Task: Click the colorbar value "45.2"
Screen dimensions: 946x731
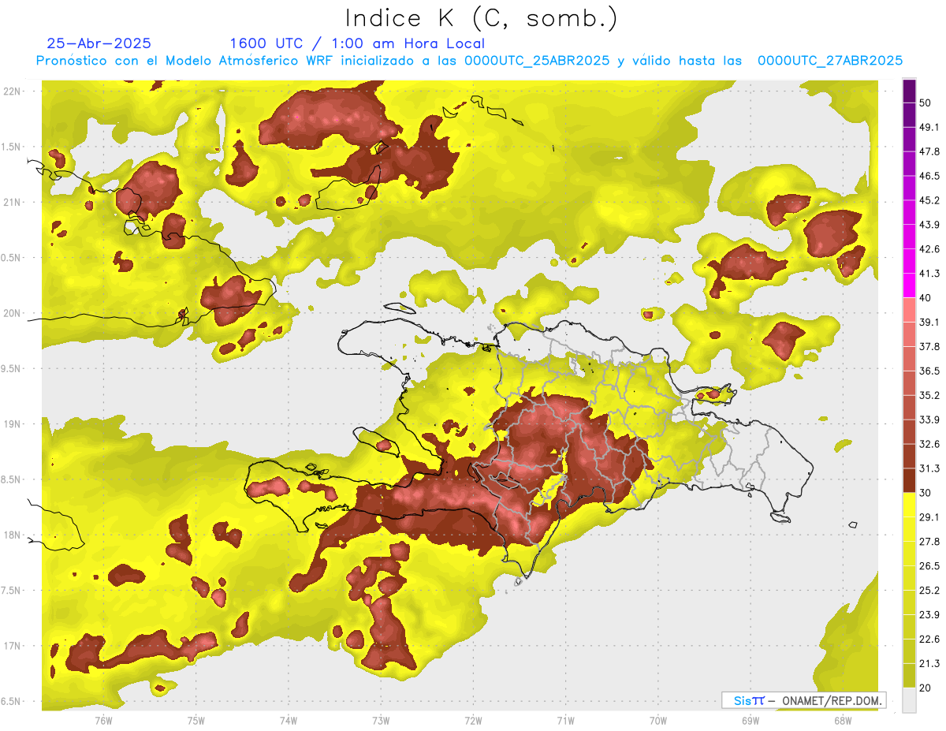Action: 930,200
